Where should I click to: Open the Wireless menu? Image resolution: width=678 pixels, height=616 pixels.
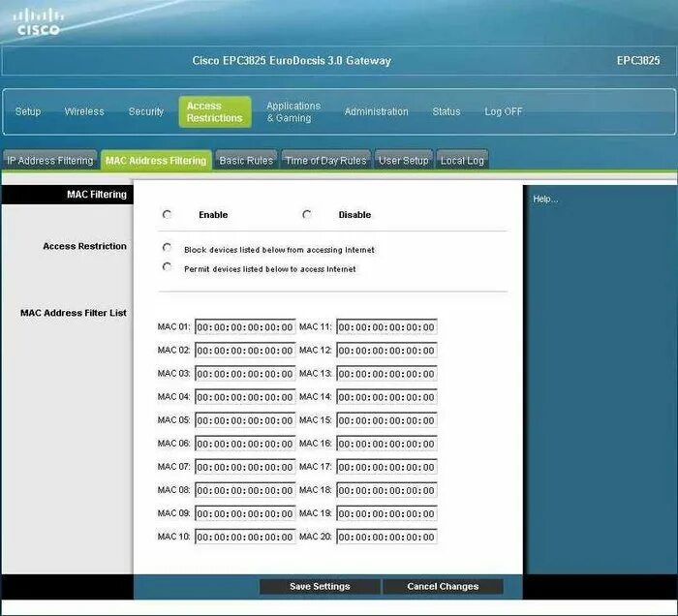click(x=84, y=111)
